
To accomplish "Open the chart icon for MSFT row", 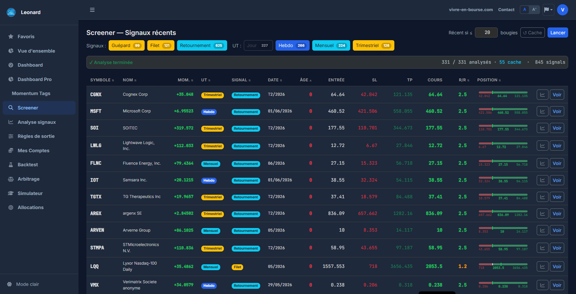I will pyautogui.click(x=542, y=111).
